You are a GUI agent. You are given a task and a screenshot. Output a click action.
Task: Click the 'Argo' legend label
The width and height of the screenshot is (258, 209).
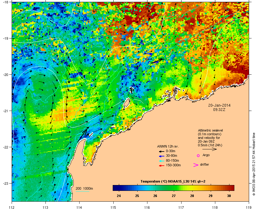point(206,155)
